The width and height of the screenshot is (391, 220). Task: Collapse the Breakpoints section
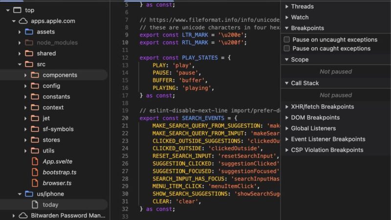pyautogui.click(x=287, y=28)
